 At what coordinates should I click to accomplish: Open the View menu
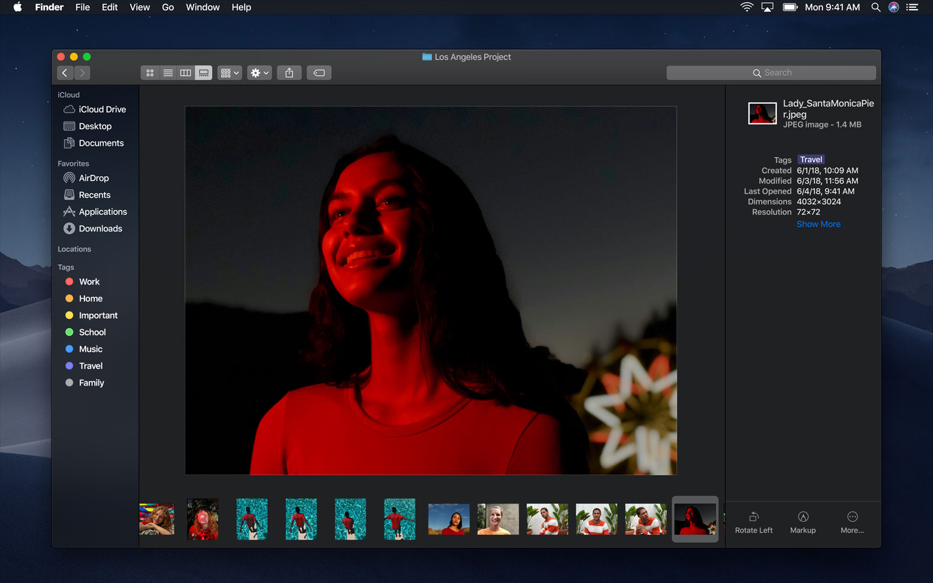click(140, 7)
